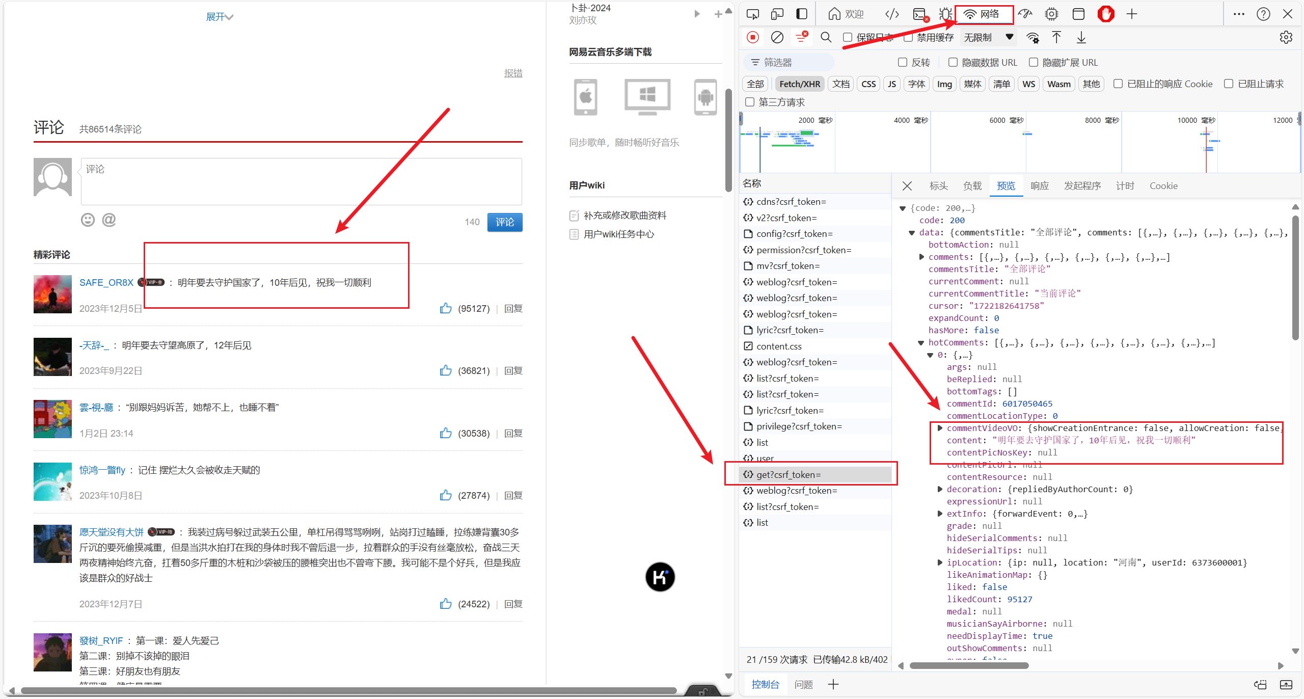This screenshot has width=1304, height=699.
Task: Clear the network log
Action: pos(777,37)
